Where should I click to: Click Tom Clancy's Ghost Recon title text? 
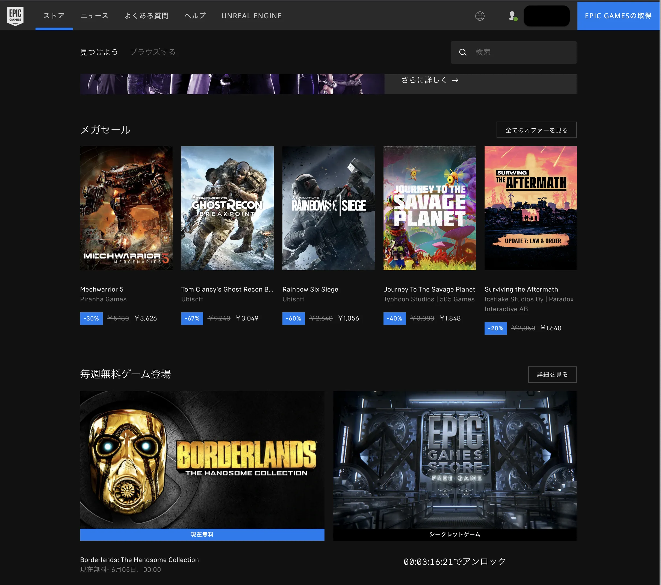point(227,289)
